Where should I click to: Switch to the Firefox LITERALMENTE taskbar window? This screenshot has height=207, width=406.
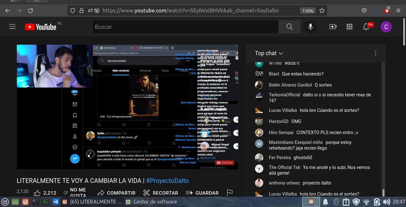click(x=93, y=202)
